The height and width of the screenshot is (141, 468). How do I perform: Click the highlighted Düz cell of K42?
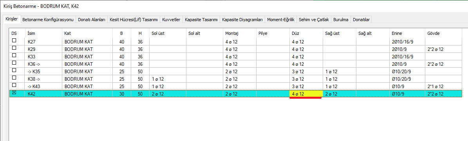306,94
